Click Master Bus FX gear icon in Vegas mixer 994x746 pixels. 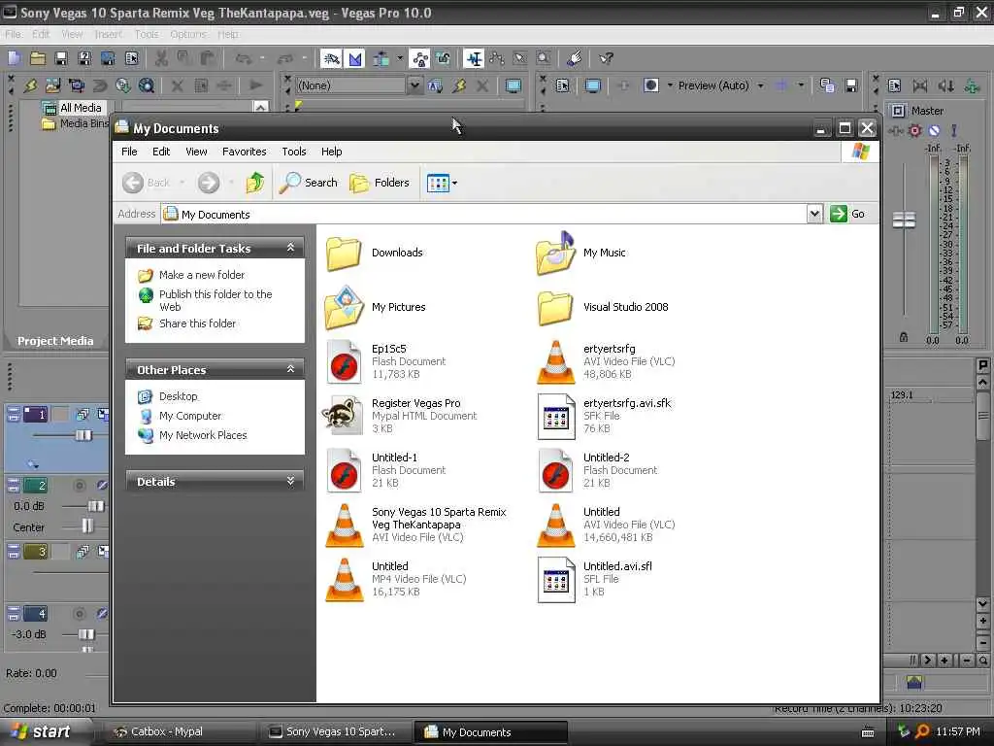[914, 131]
